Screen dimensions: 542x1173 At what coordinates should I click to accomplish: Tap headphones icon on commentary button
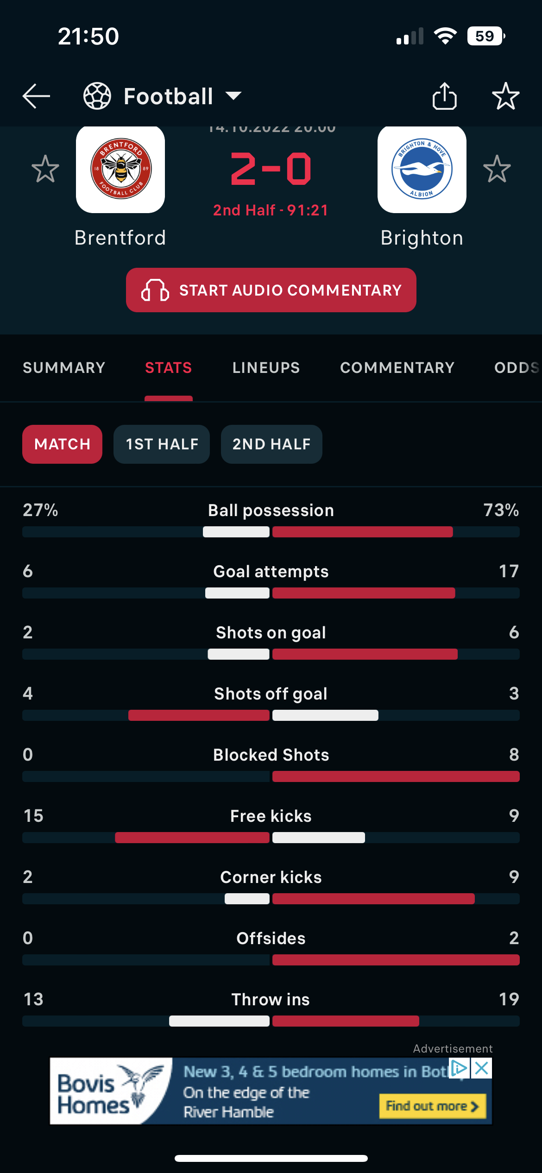[155, 290]
